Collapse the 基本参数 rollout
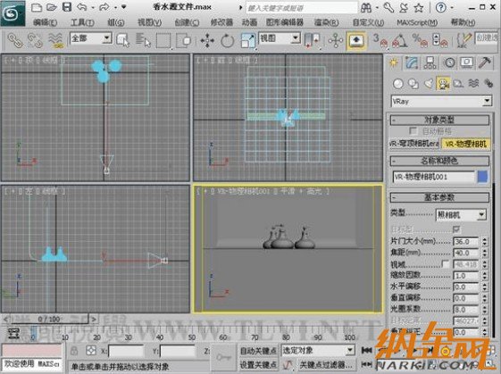Image resolution: width=501 pixels, height=374 pixels. click(x=439, y=197)
